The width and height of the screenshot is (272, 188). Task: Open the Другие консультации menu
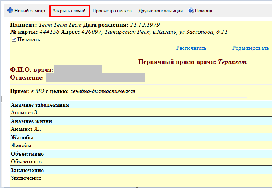pyautogui.click(x=161, y=11)
